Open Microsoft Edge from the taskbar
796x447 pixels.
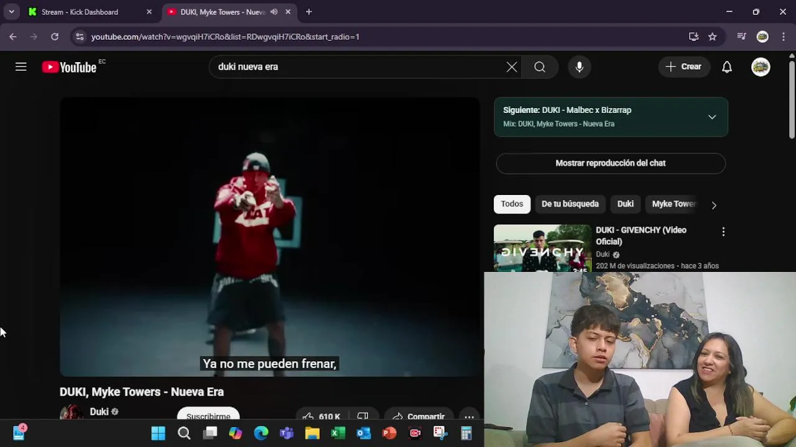[261, 433]
